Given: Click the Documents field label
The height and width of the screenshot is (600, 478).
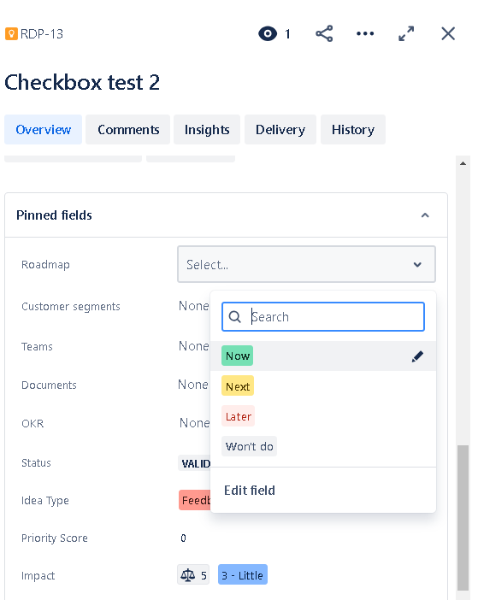Looking at the screenshot, I should click(49, 385).
